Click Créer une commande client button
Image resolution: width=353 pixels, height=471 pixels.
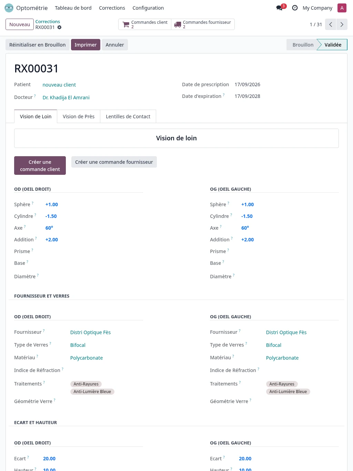pos(40,166)
